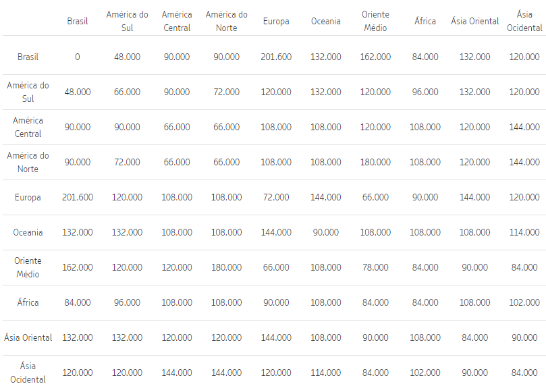Select 201.600 in the Europa row

coord(78,197)
